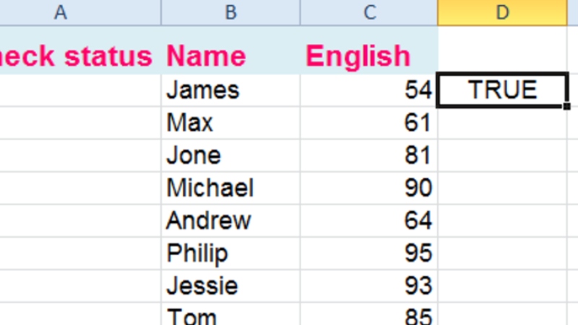Click the cell containing TRUE
This screenshot has width=578, height=325.
click(x=503, y=90)
